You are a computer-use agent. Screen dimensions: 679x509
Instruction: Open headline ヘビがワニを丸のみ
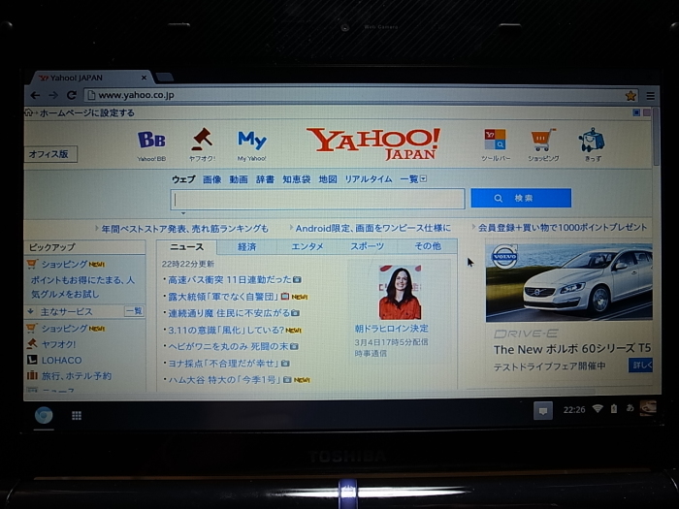coord(228,346)
